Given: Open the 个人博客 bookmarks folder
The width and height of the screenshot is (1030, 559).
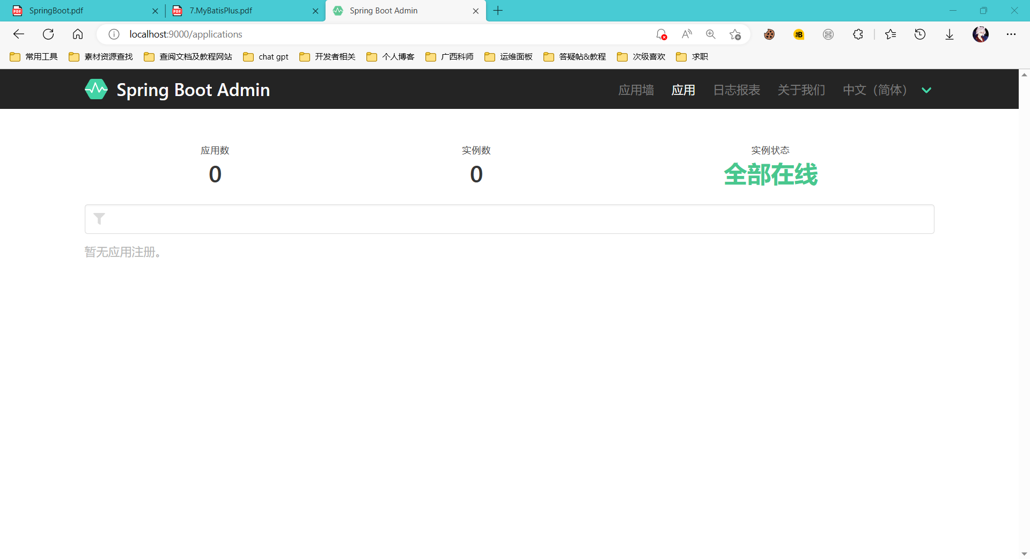Looking at the screenshot, I should tap(391, 57).
